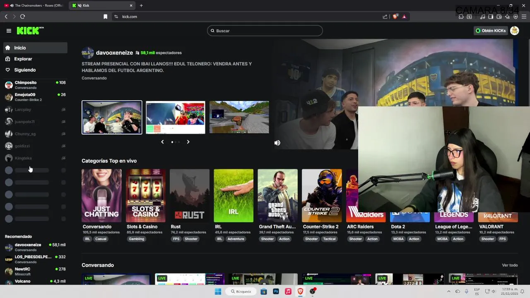The width and height of the screenshot is (530, 298).
Task: Click Ver todo link for Conversando
Action: (x=510, y=265)
